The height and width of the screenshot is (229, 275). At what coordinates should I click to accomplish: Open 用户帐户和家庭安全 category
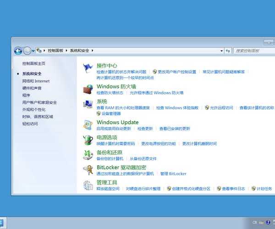(x=39, y=102)
